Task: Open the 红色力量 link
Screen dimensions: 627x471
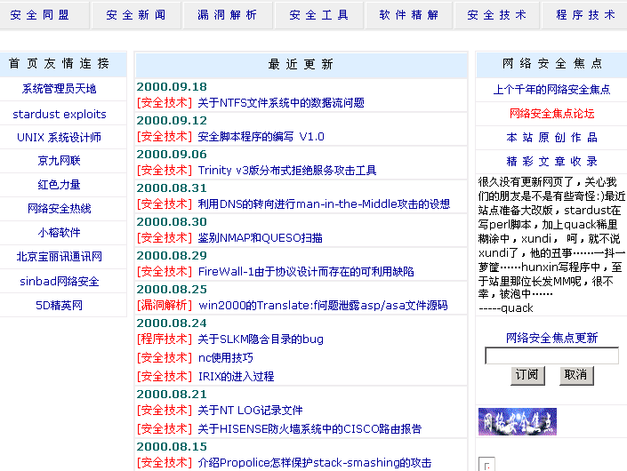Action: point(60,185)
